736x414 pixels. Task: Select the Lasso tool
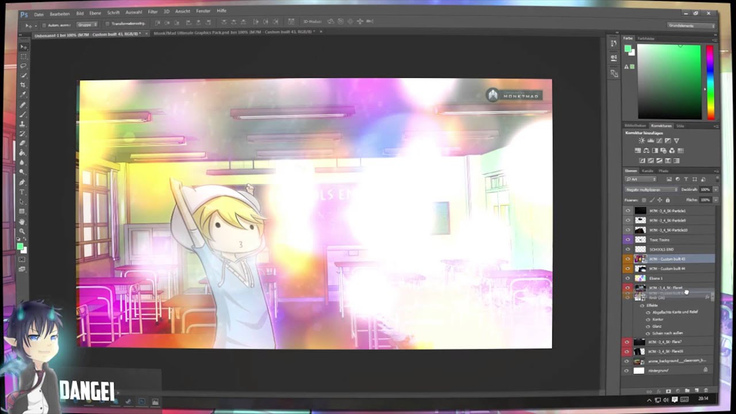pos(23,65)
